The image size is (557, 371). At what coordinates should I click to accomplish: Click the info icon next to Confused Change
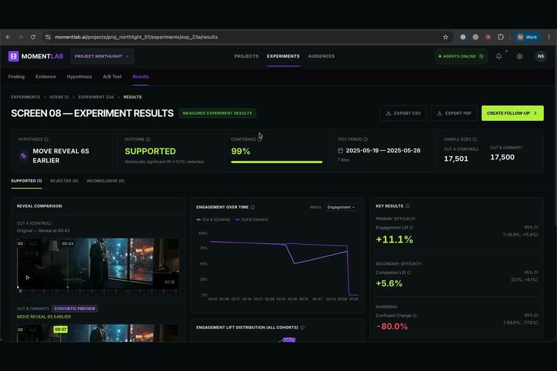[x=415, y=316]
